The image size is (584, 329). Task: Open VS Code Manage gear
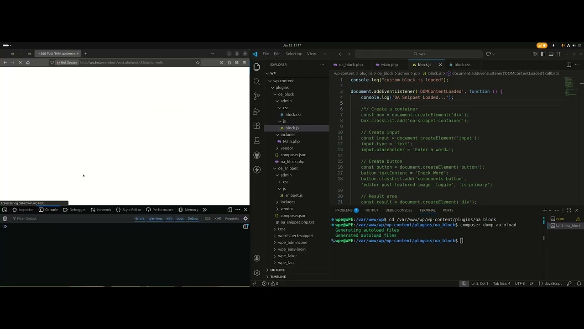(256, 273)
